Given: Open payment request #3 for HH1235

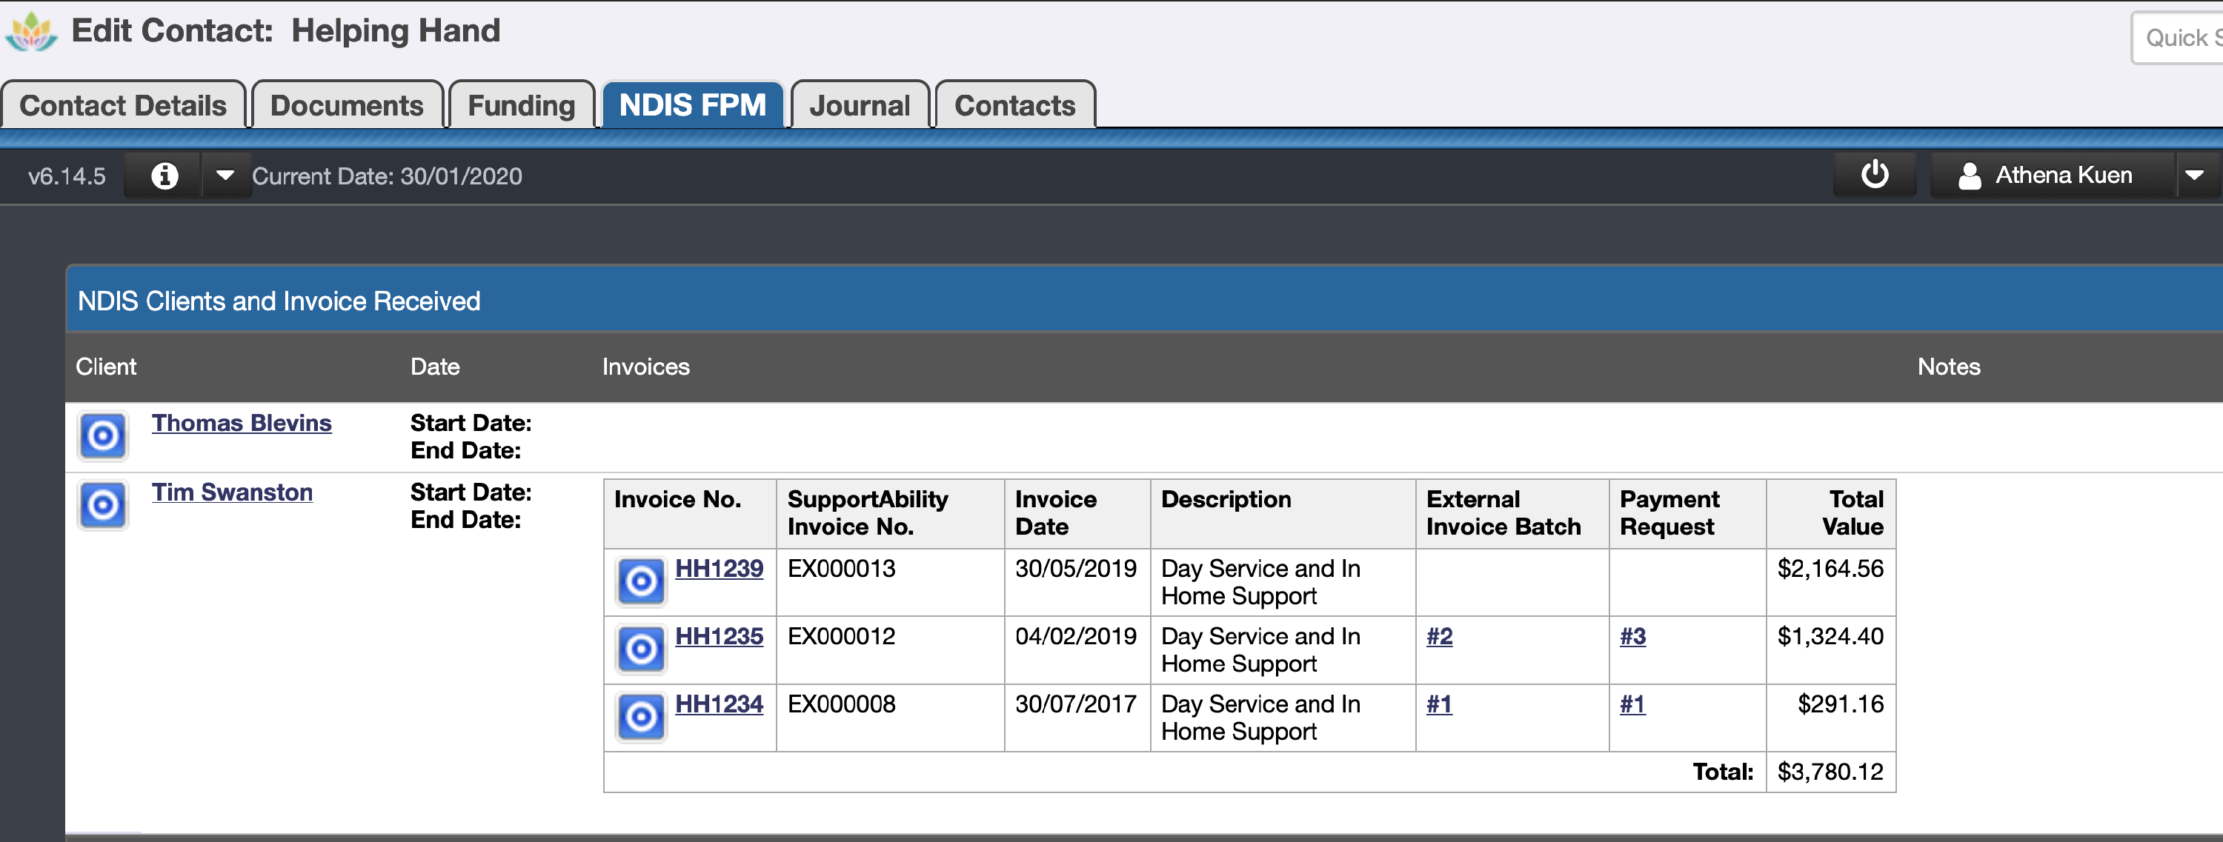Looking at the screenshot, I should tap(1632, 637).
